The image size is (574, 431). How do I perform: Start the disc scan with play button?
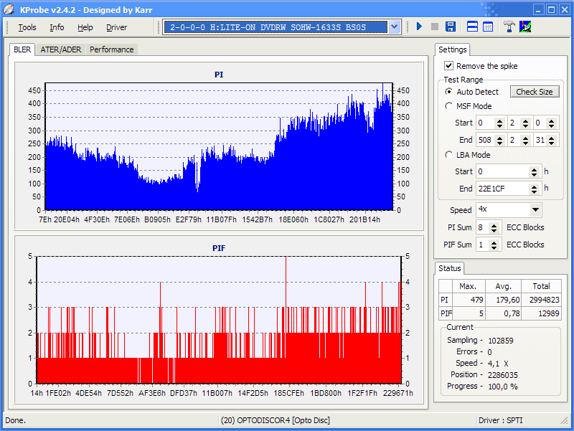pos(420,27)
